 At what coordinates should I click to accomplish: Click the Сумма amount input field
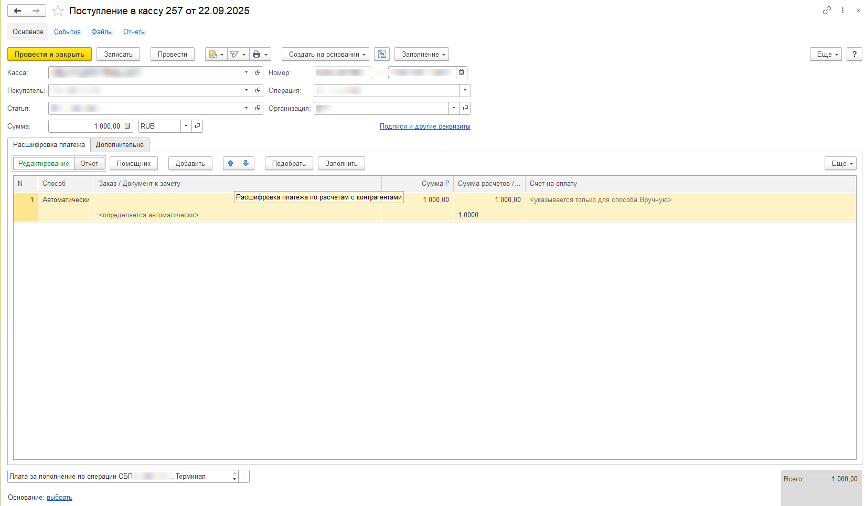(x=85, y=126)
